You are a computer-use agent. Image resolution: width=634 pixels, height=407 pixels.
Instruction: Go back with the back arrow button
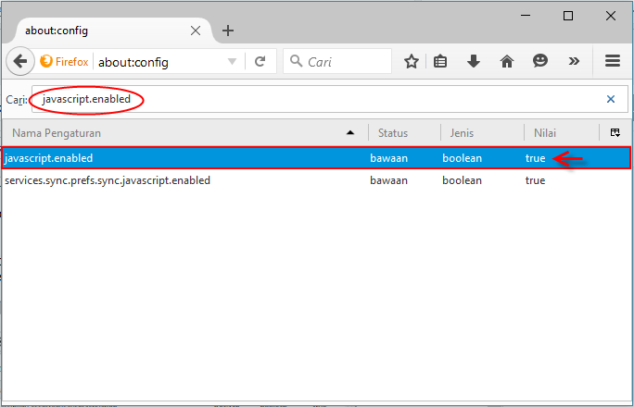pyautogui.click(x=19, y=61)
